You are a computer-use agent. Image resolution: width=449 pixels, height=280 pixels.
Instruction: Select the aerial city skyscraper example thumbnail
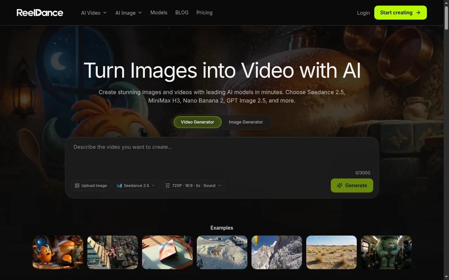pos(113,252)
